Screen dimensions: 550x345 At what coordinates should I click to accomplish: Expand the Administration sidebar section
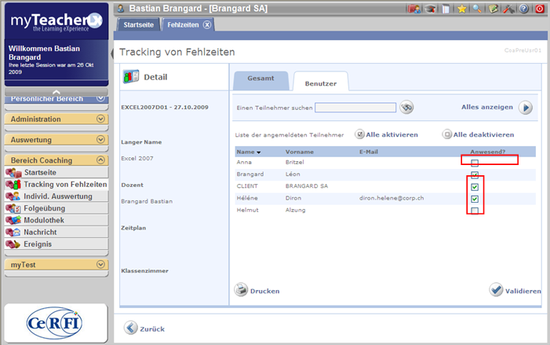point(100,119)
